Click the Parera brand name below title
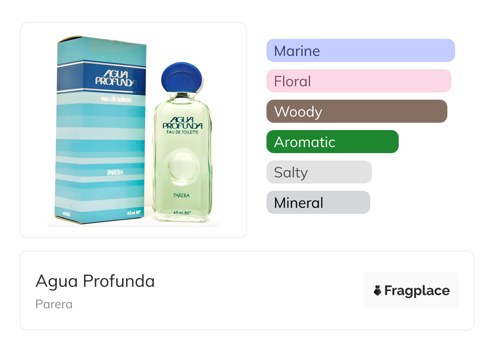Screen dimensions: 494x350 coord(54,304)
